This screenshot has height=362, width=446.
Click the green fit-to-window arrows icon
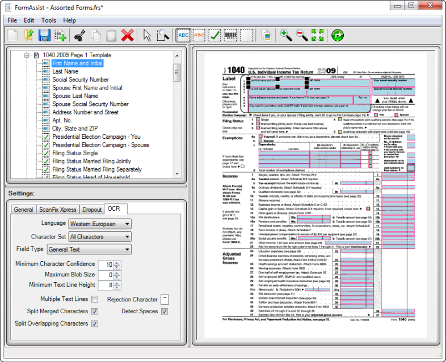pos(317,36)
